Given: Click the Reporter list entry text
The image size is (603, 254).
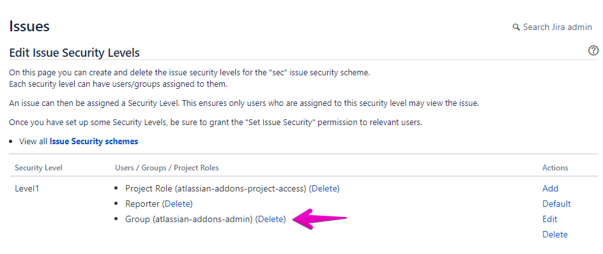Looking at the screenshot, I should pos(142,204).
